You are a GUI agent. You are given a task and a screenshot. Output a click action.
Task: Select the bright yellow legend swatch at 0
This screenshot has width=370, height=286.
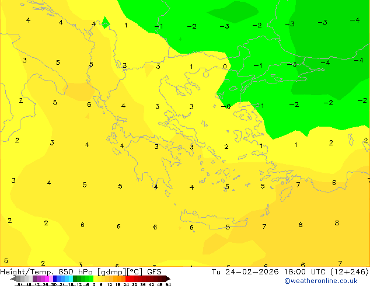tap(95, 278)
